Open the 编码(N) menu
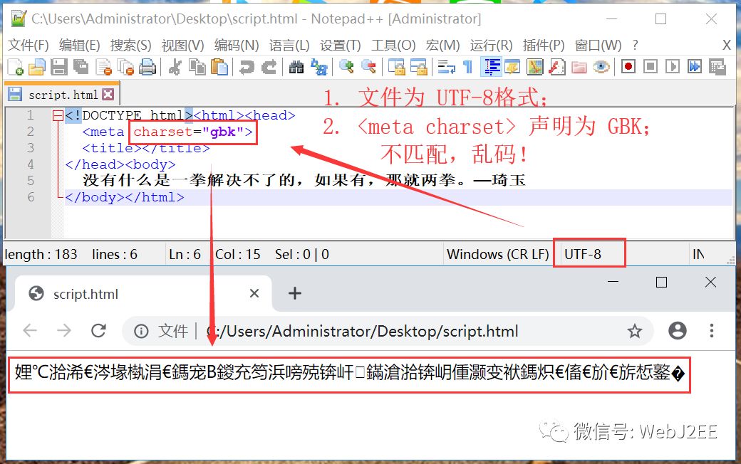741x464 pixels. coord(237,46)
